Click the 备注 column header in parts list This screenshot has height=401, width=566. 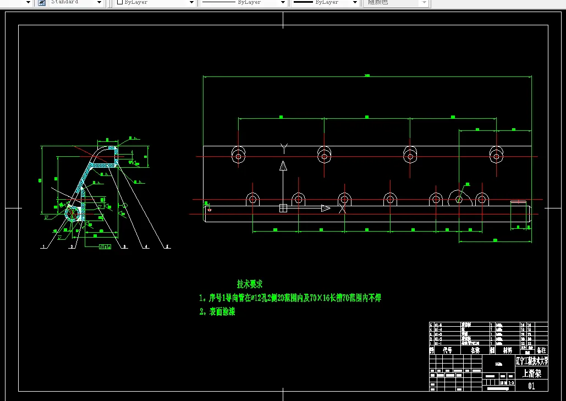[x=541, y=350]
